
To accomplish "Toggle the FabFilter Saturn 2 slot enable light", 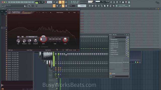I will tap(128, 41).
